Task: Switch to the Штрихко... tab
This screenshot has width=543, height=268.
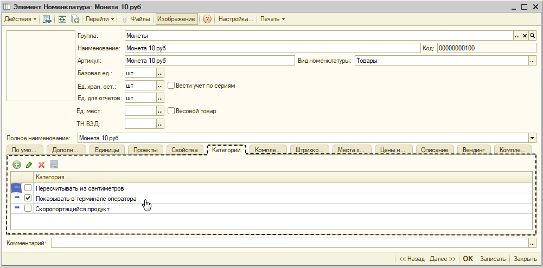Action: (x=310, y=150)
